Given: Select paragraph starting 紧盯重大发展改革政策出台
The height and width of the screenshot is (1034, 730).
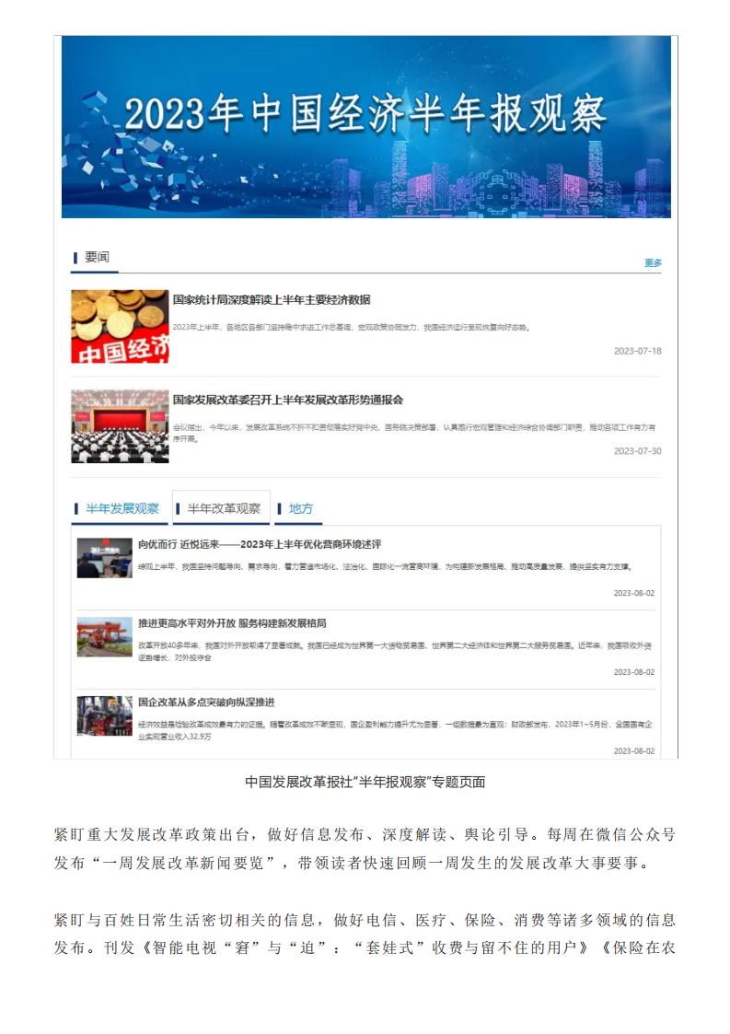Looking at the screenshot, I should (x=365, y=849).
